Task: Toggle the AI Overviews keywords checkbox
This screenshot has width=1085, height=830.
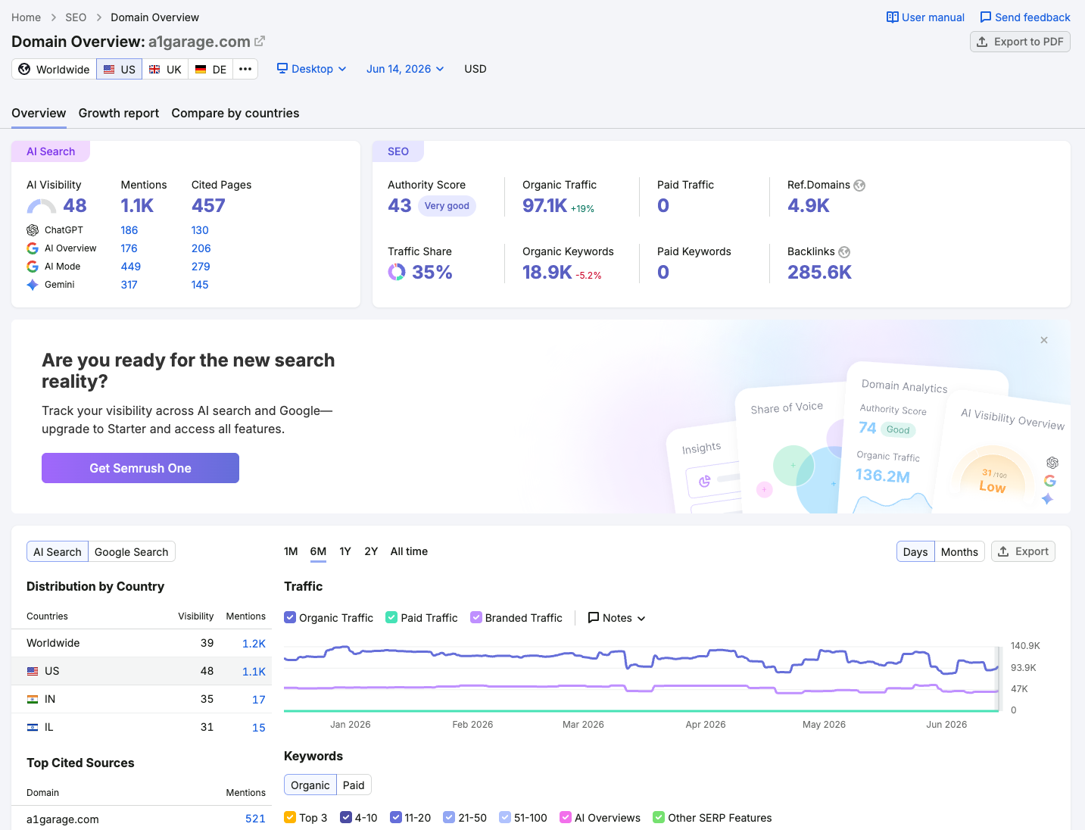Action: point(566,817)
